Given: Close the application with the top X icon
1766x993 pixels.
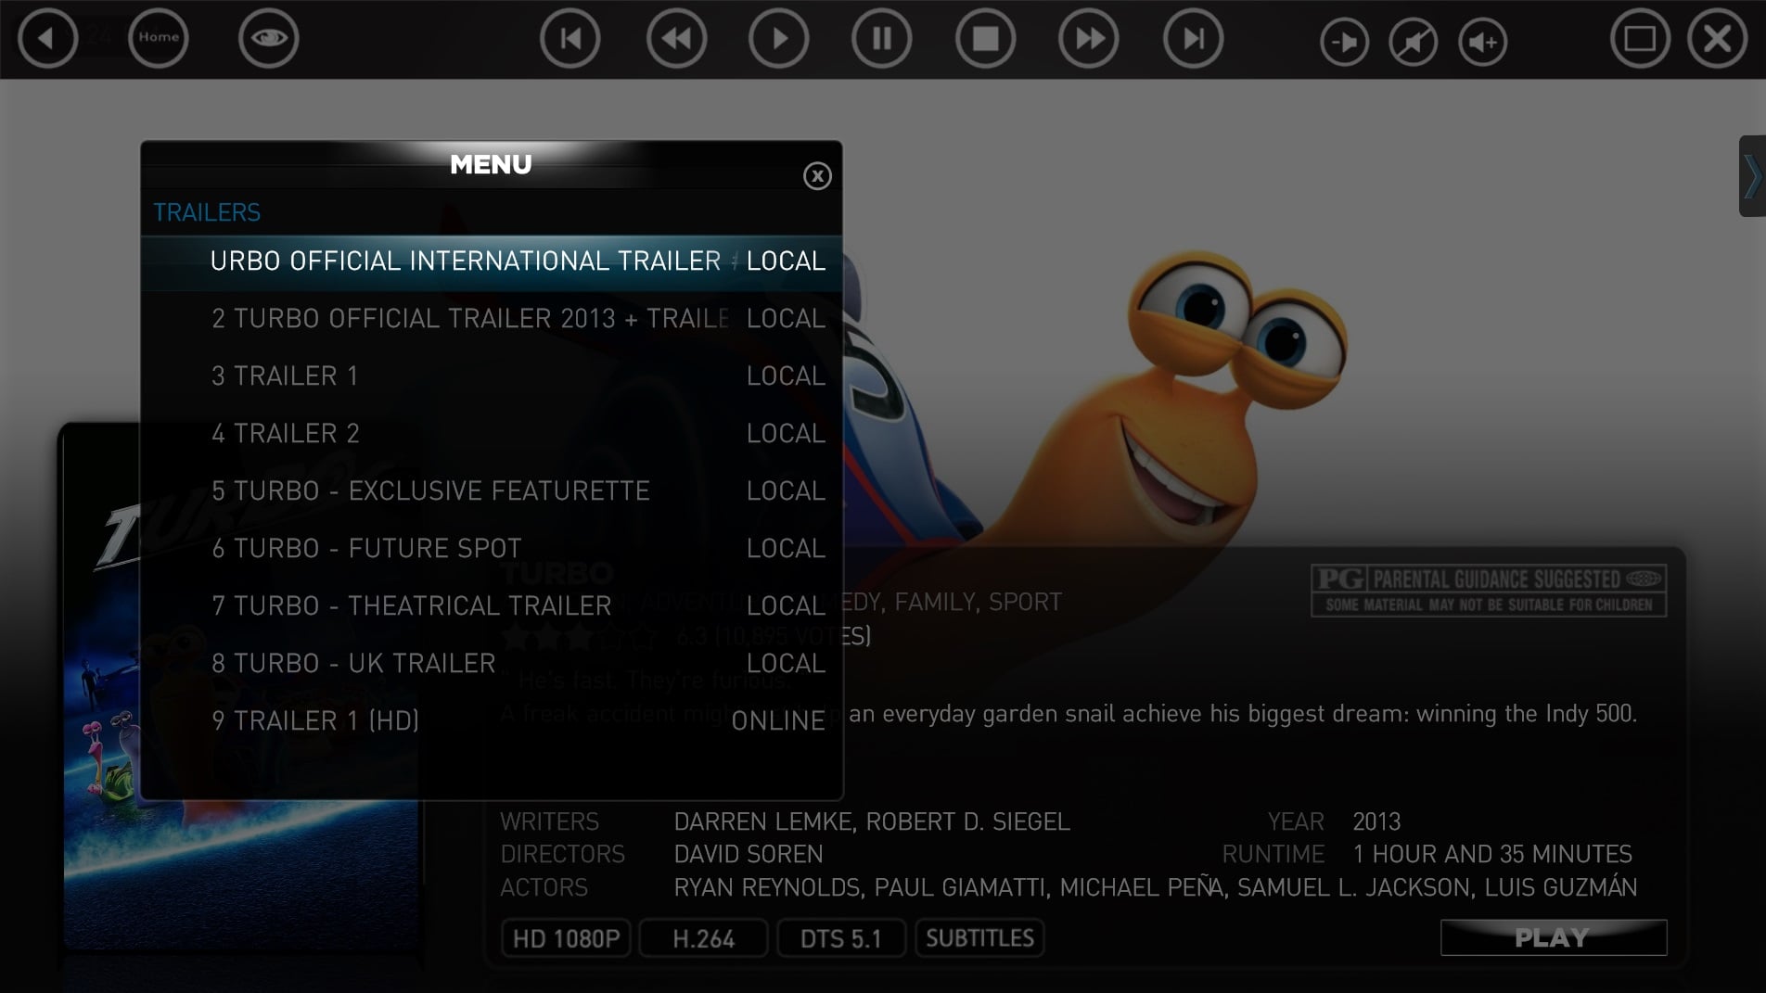Looking at the screenshot, I should coord(1718,38).
